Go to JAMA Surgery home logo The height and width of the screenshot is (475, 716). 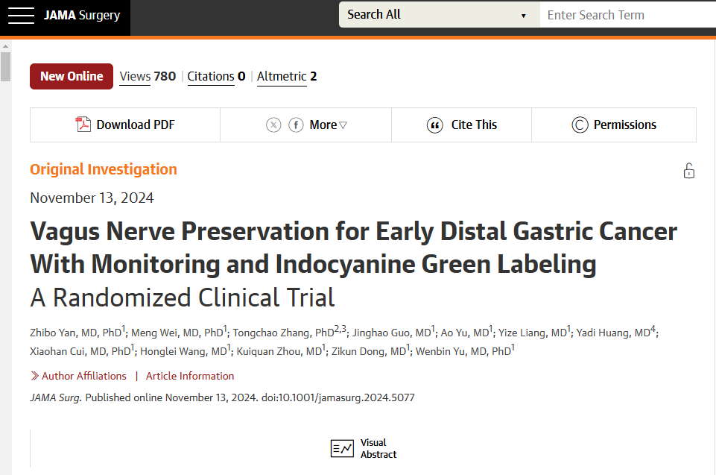click(82, 15)
